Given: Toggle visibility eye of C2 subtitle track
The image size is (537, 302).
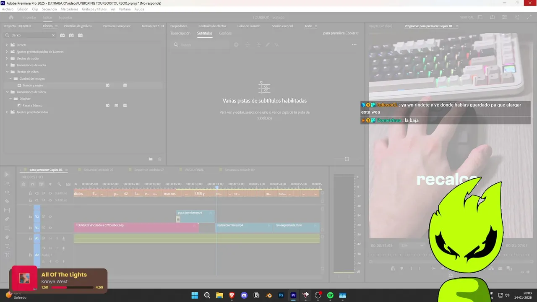Looking at the screenshot, I should (50, 193).
